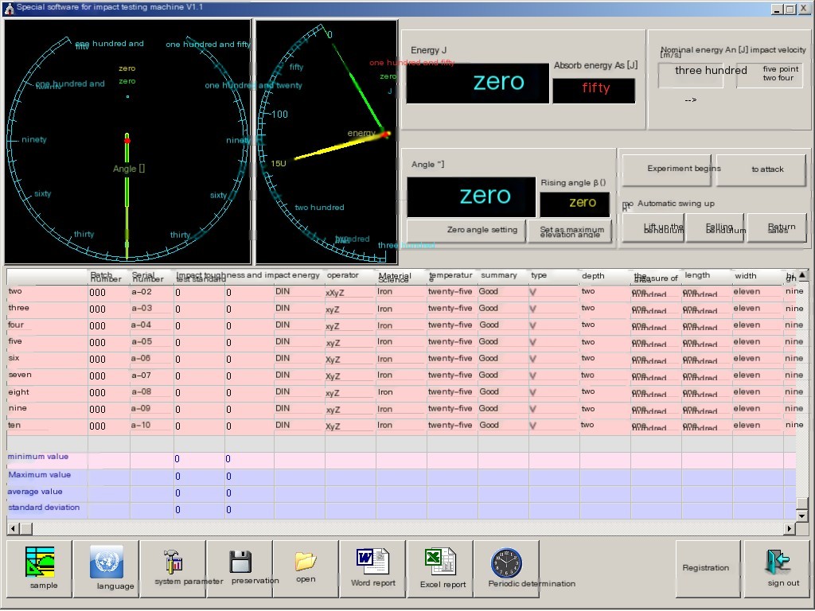Viewport: 815px width, 611px height.
Task: Open the language selection icon
Action: (x=107, y=568)
